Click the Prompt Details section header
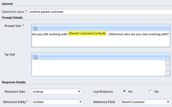Screen dimensions: 172x107 12,18
